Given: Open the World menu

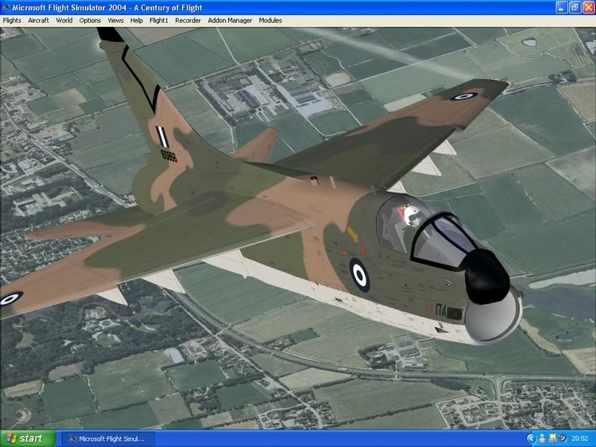Looking at the screenshot, I should pos(64,21).
